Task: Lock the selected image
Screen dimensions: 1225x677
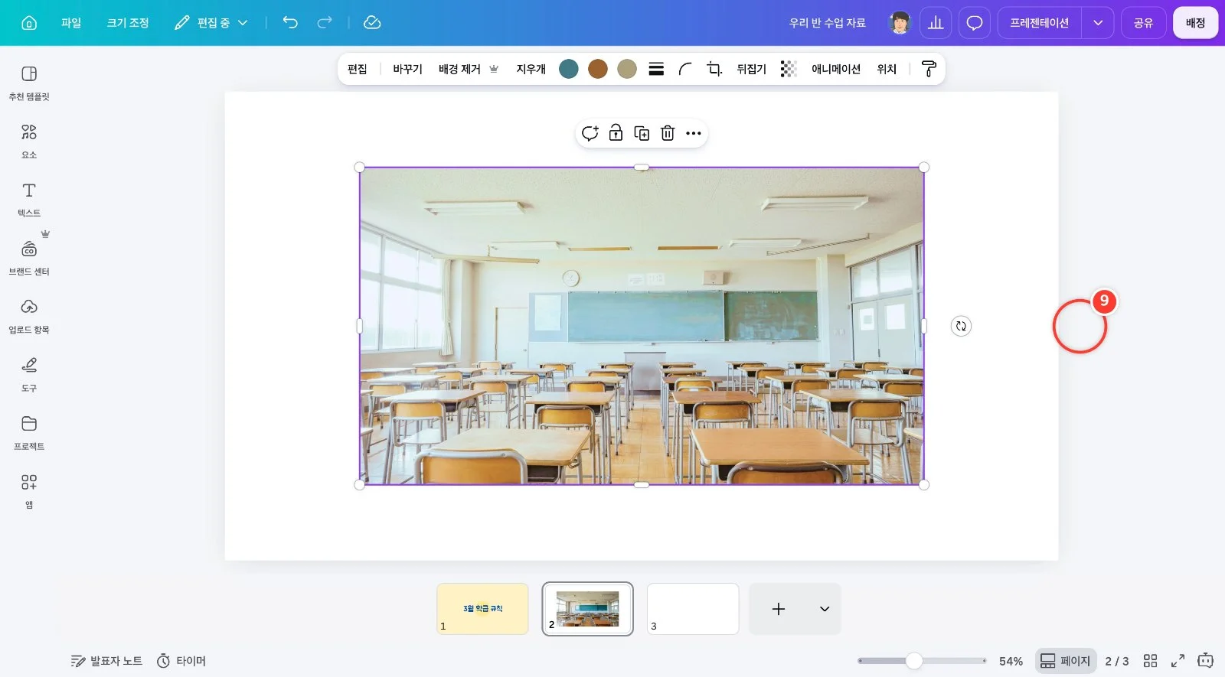Action: point(616,133)
